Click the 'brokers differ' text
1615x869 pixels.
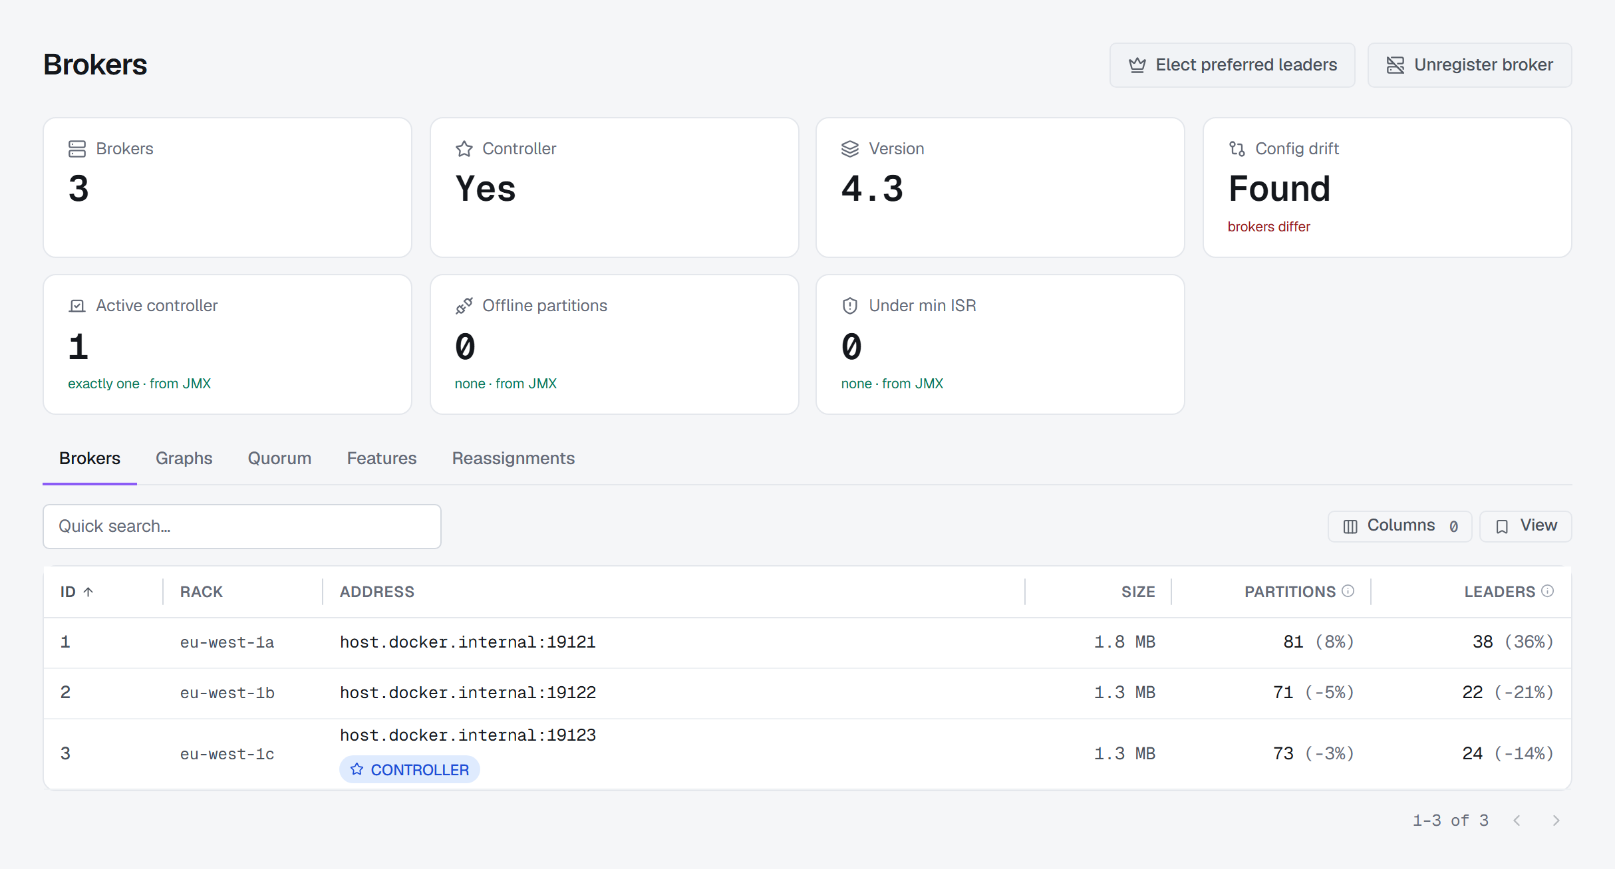pyautogui.click(x=1268, y=227)
